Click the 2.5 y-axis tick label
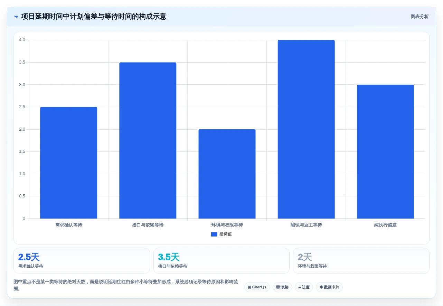Viewport: 443px width, 306px height. [x=22, y=107]
